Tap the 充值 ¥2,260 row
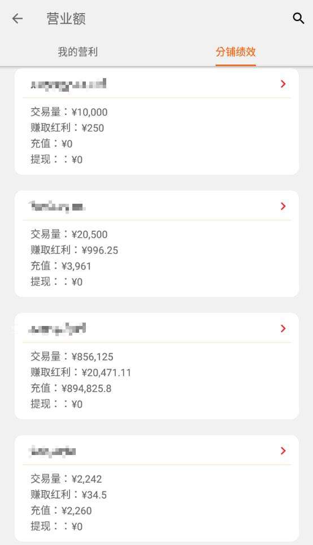The height and width of the screenshot is (545, 313). point(62,510)
